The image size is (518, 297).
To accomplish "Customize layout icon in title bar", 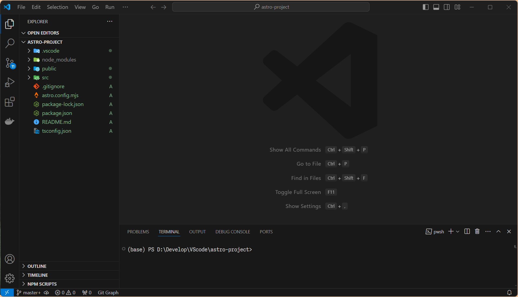I will click(457, 7).
